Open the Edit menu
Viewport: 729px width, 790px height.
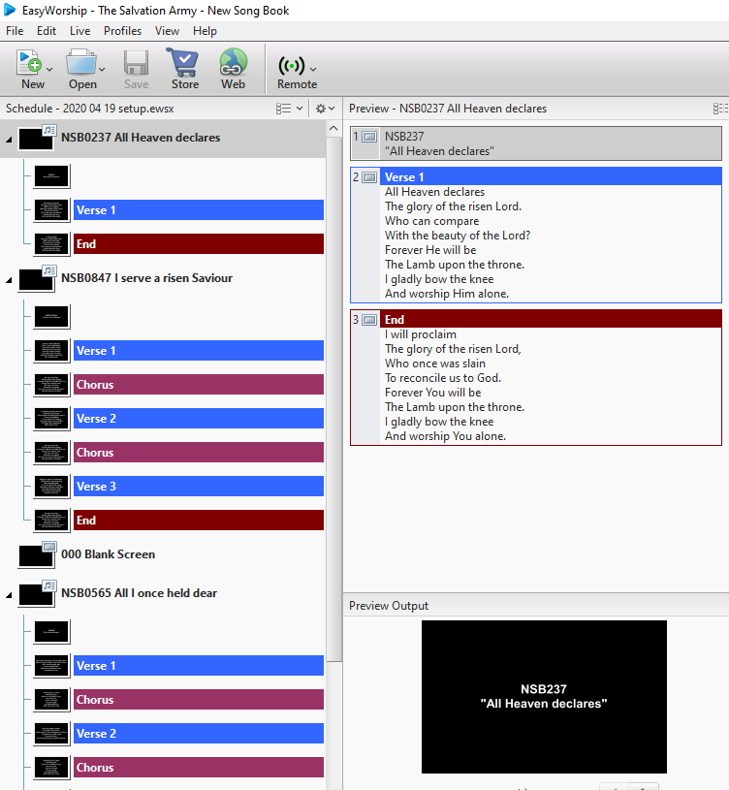click(46, 31)
